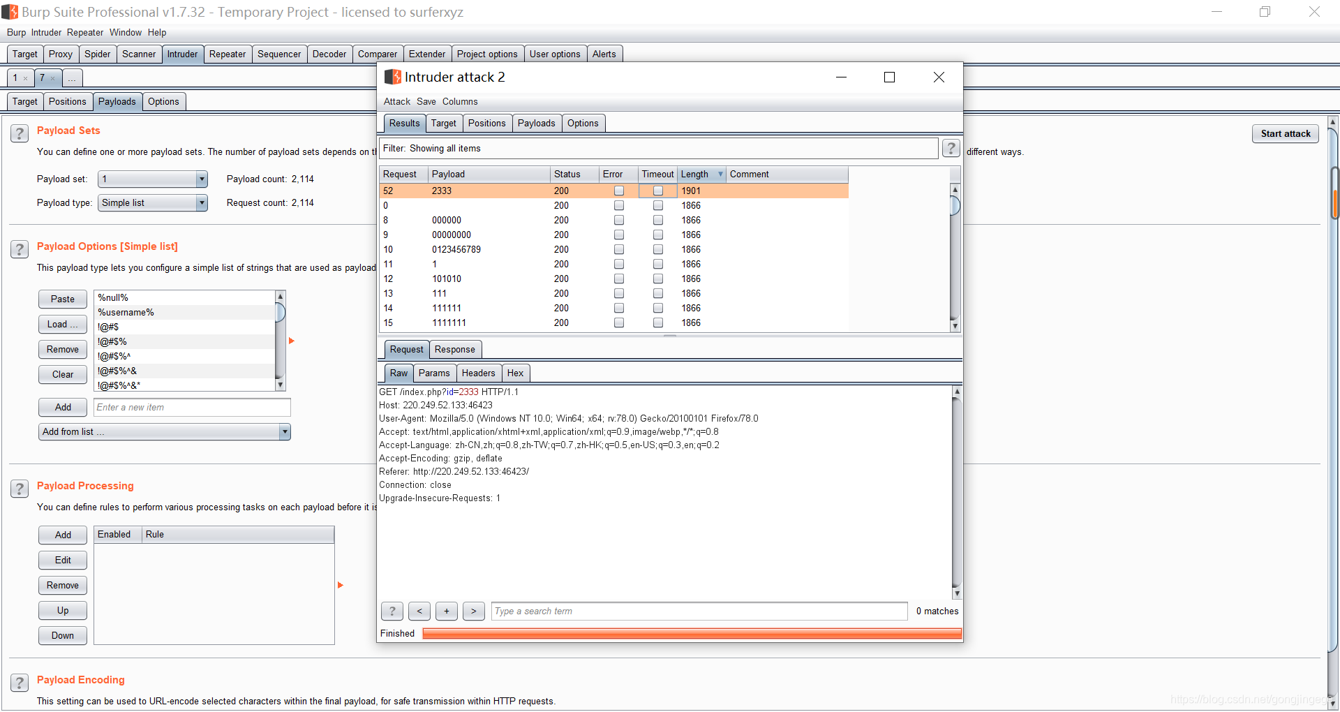Open the Hex view tab

tap(515, 373)
